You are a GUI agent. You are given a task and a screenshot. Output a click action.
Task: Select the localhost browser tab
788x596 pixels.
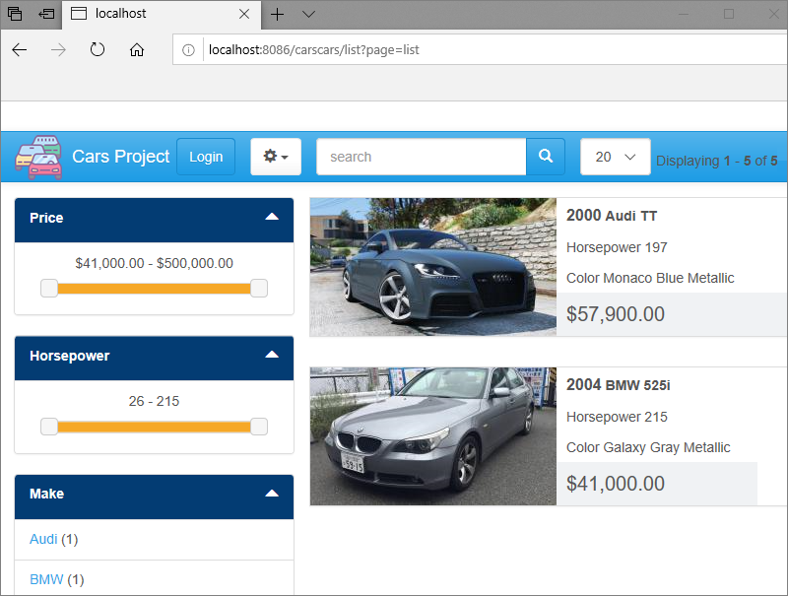pos(161,14)
